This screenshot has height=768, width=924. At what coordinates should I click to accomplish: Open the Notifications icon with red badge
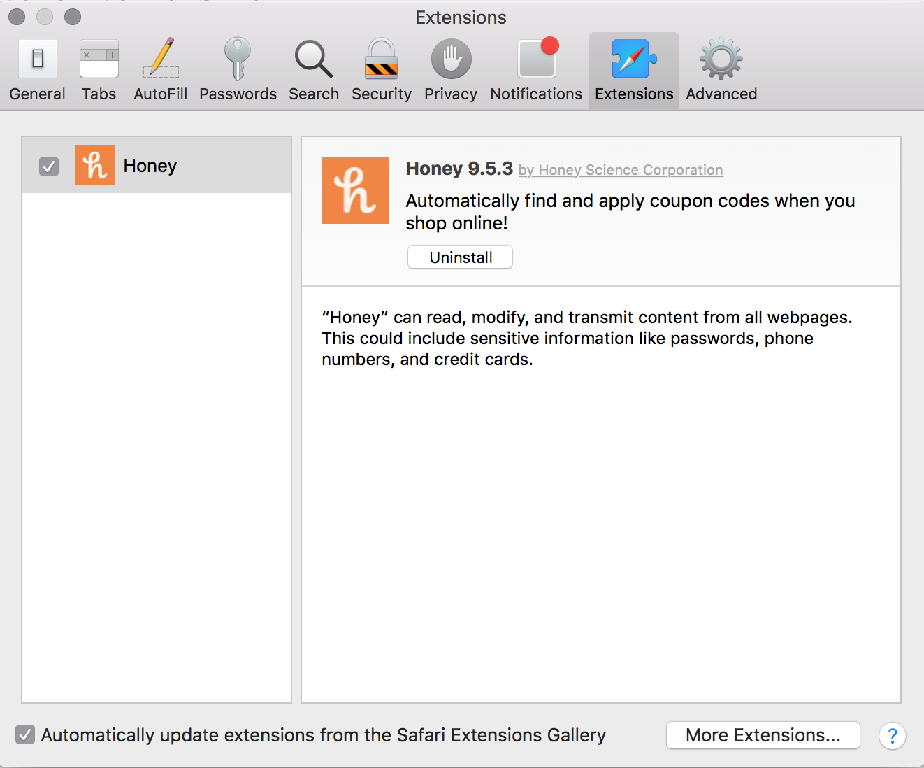pos(537,57)
